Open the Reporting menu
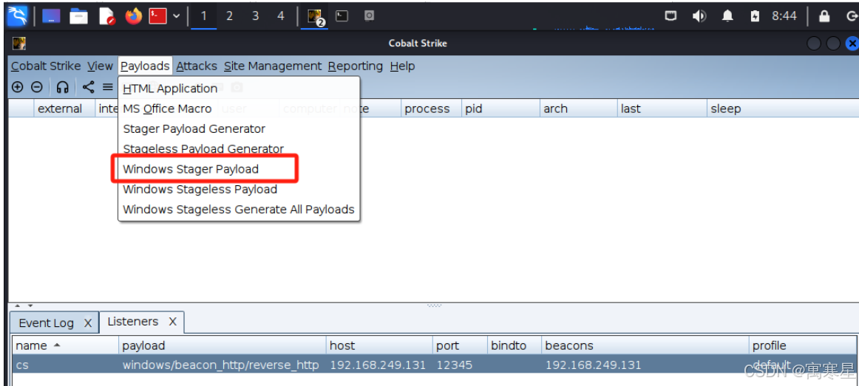Screen dimensions: 859x386 tap(356, 66)
